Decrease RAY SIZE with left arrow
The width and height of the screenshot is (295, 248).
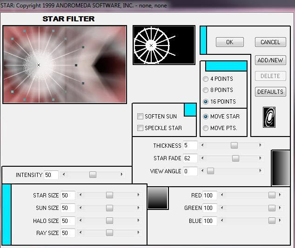(x=80, y=233)
